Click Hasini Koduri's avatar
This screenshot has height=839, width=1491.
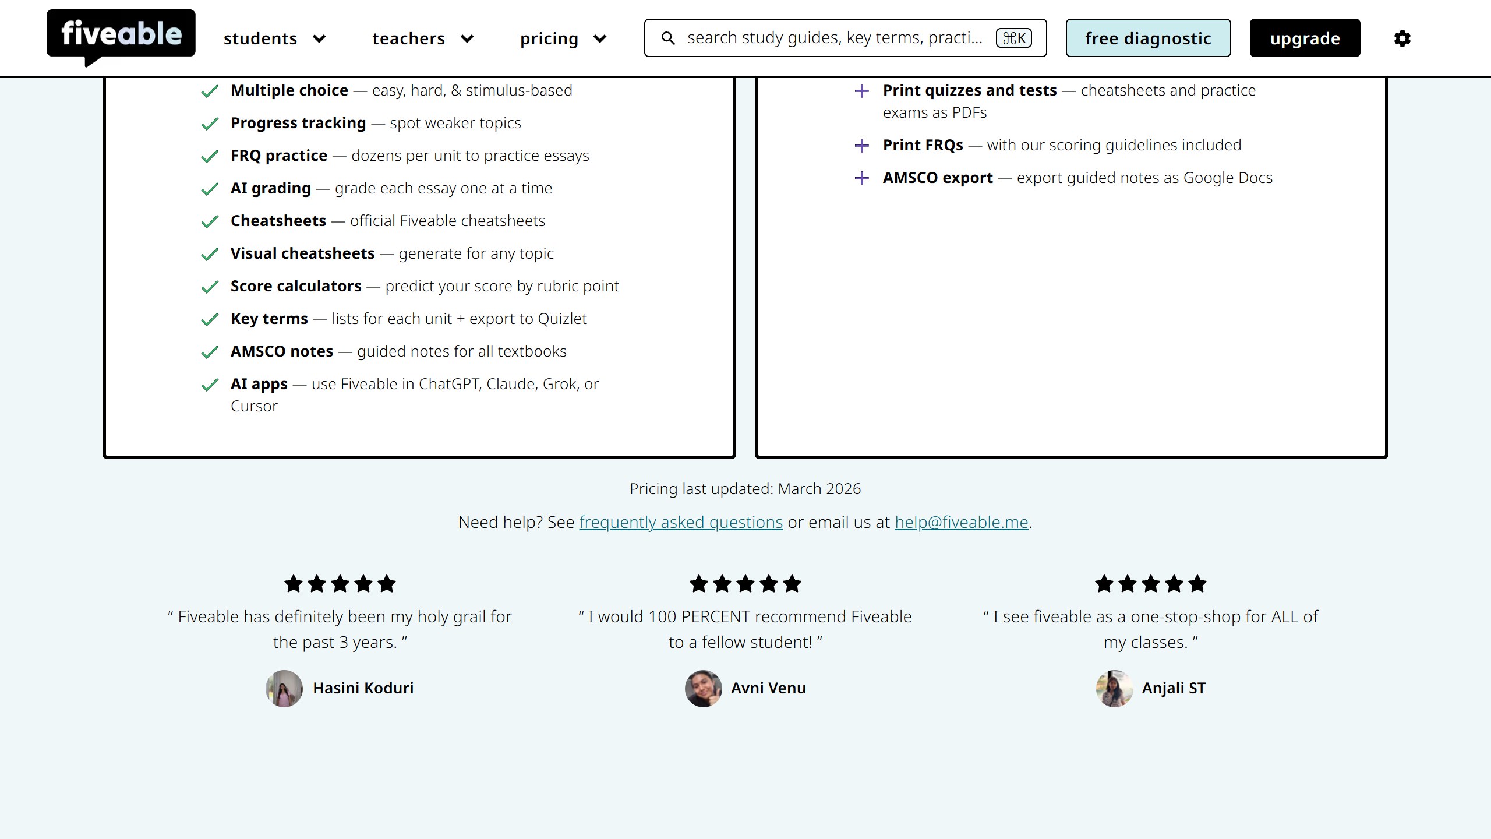click(x=284, y=688)
